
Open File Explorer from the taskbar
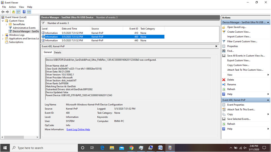[112, 148]
